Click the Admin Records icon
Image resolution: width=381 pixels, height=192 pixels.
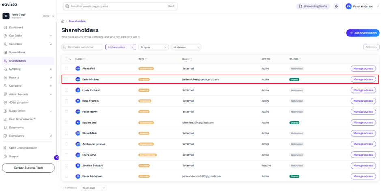pyautogui.click(x=5, y=94)
